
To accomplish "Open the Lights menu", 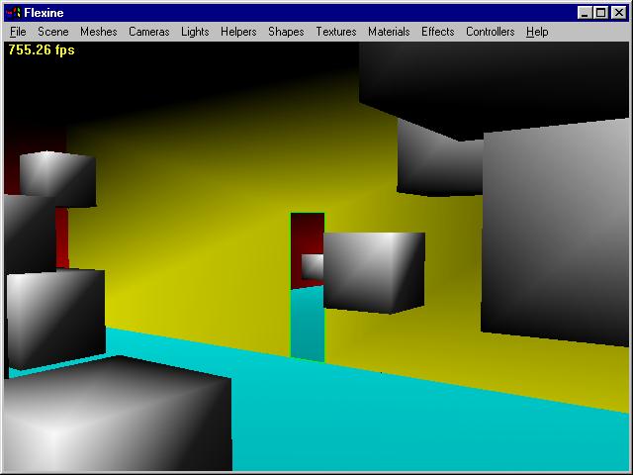I will [x=195, y=32].
